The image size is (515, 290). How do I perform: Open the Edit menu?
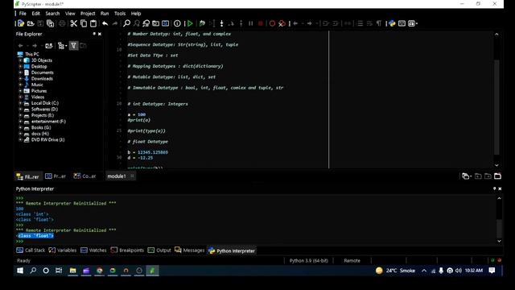(35, 14)
